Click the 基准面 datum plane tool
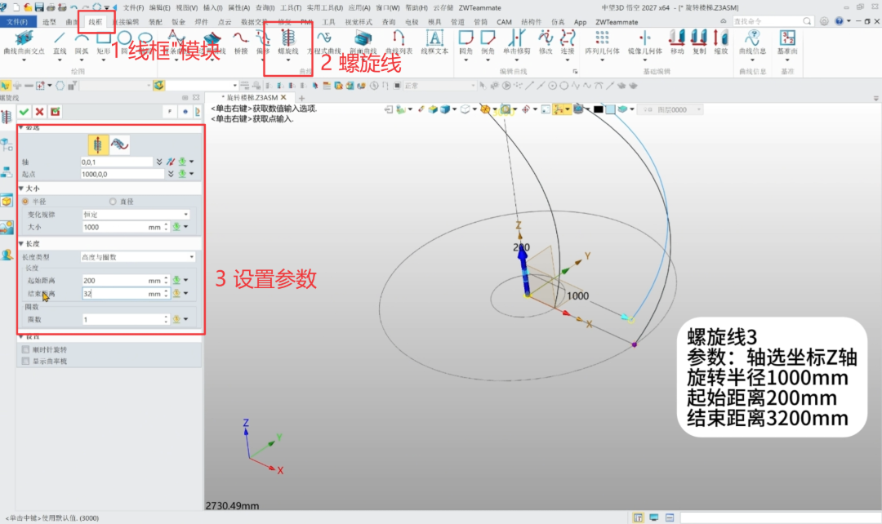This screenshot has height=524, width=882. (787, 42)
